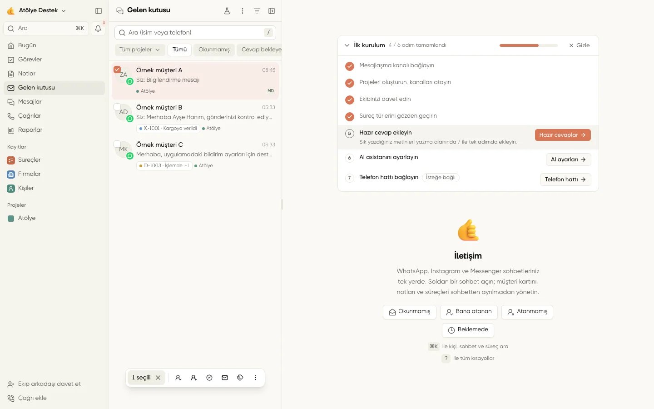Collapse the İlk kurulum setup section
The width and height of the screenshot is (654, 409).
click(347, 45)
